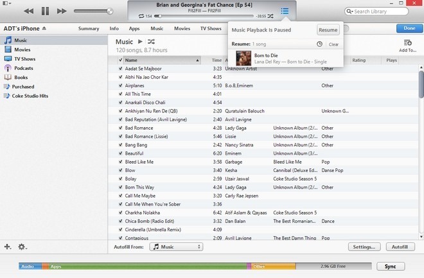Sort by the Name column header
Screen dimensions: 424x278
click(x=162, y=60)
